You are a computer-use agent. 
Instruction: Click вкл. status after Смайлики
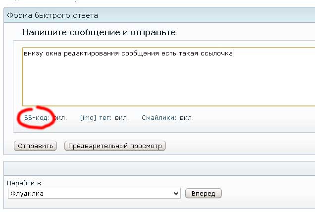pyautogui.click(x=187, y=118)
